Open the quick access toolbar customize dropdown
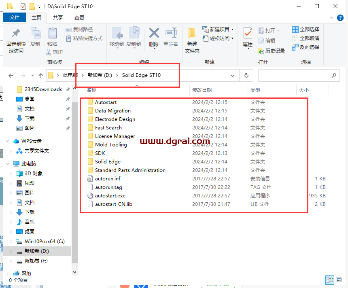 pyautogui.click(x=39, y=6)
